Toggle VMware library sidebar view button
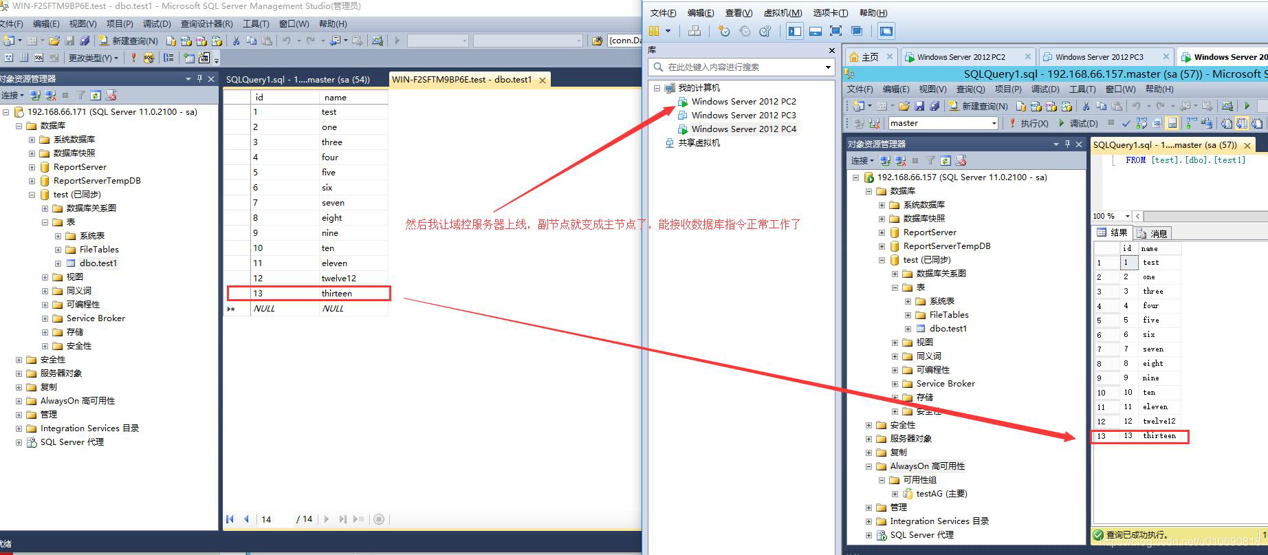Image resolution: width=1268 pixels, height=555 pixels. click(795, 31)
